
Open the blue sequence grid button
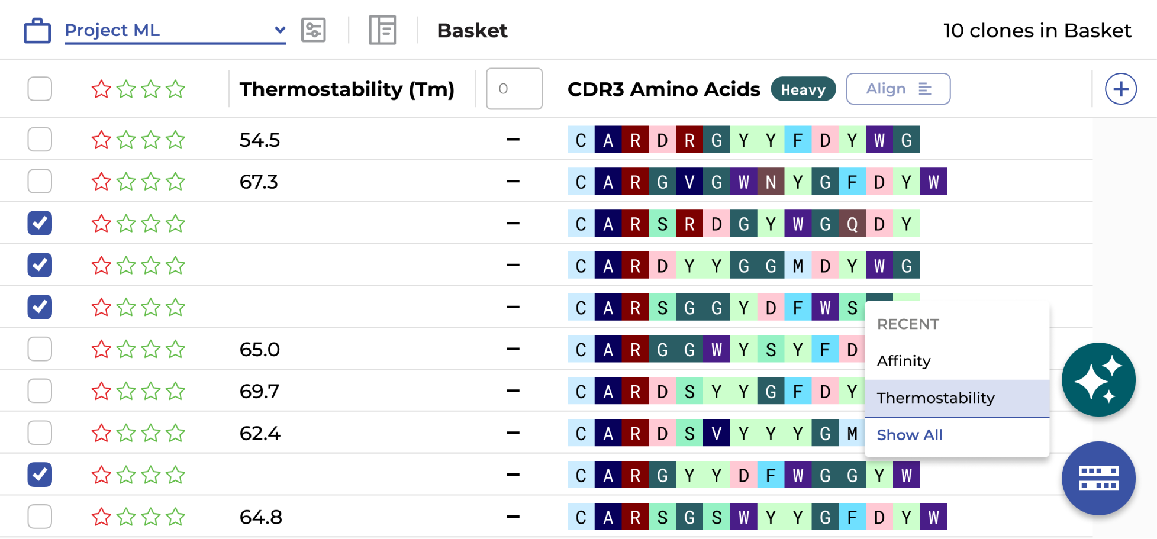(1098, 478)
